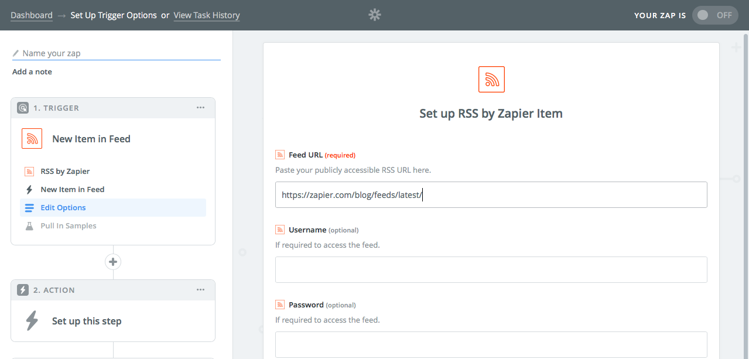Click the large RSS icon beside New Item in Feed
Image resolution: width=749 pixels, height=359 pixels.
32,139
